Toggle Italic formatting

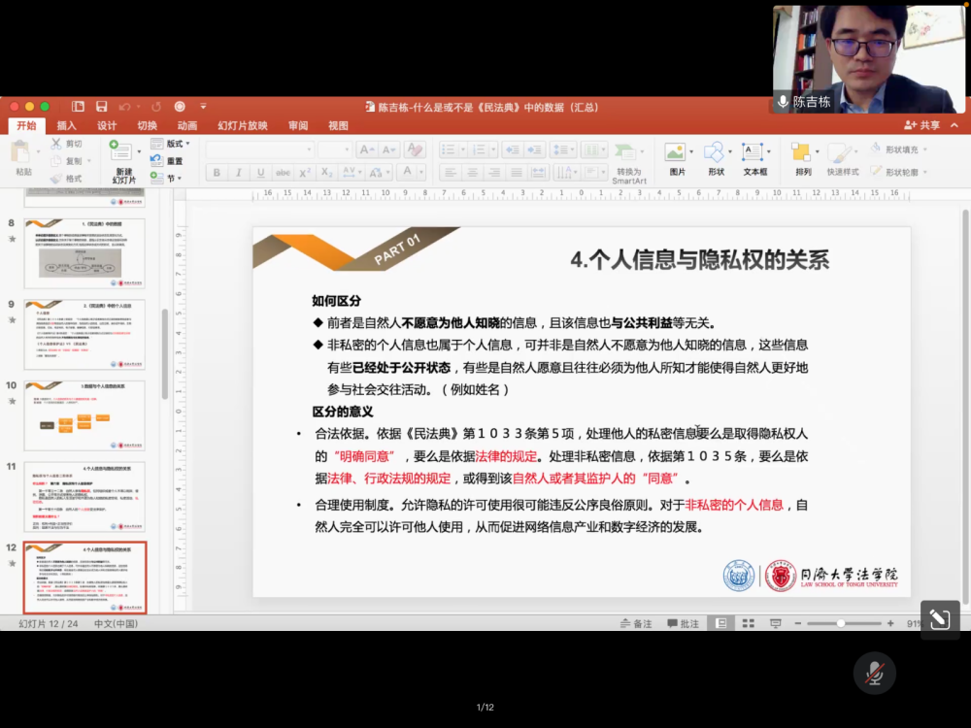coord(239,173)
